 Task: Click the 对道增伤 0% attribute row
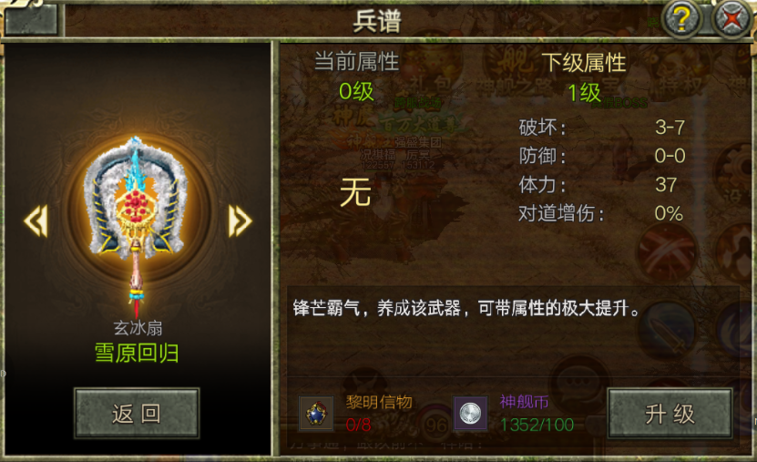pyautogui.click(x=601, y=213)
